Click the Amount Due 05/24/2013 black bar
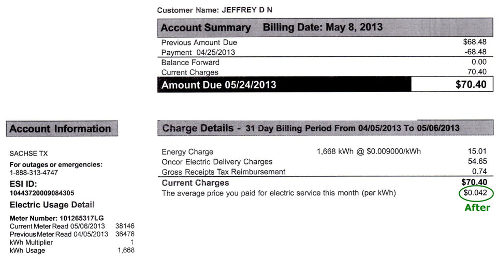 [284, 84]
